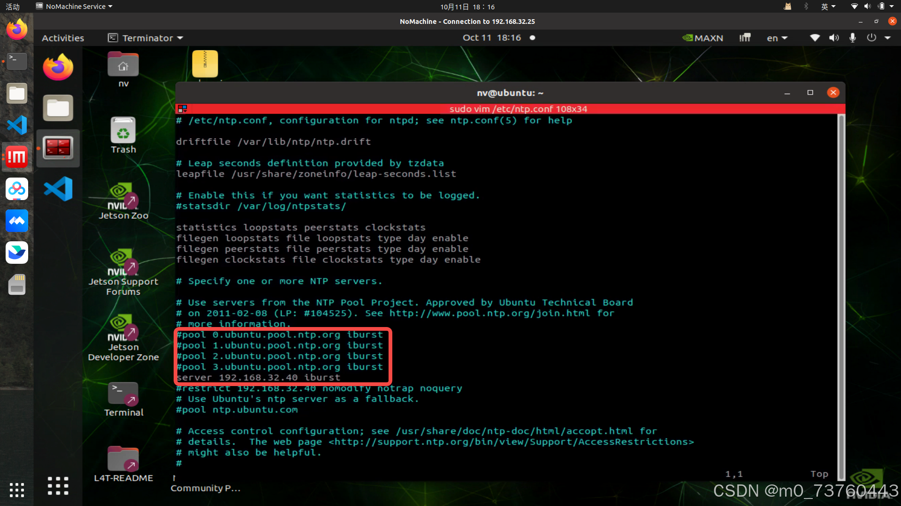Image resolution: width=901 pixels, height=506 pixels.
Task: Launch Firefox from the remote dock
Action: click(58, 67)
